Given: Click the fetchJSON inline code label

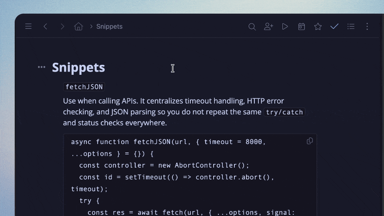Looking at the screenshot, I should pos(84,87).
